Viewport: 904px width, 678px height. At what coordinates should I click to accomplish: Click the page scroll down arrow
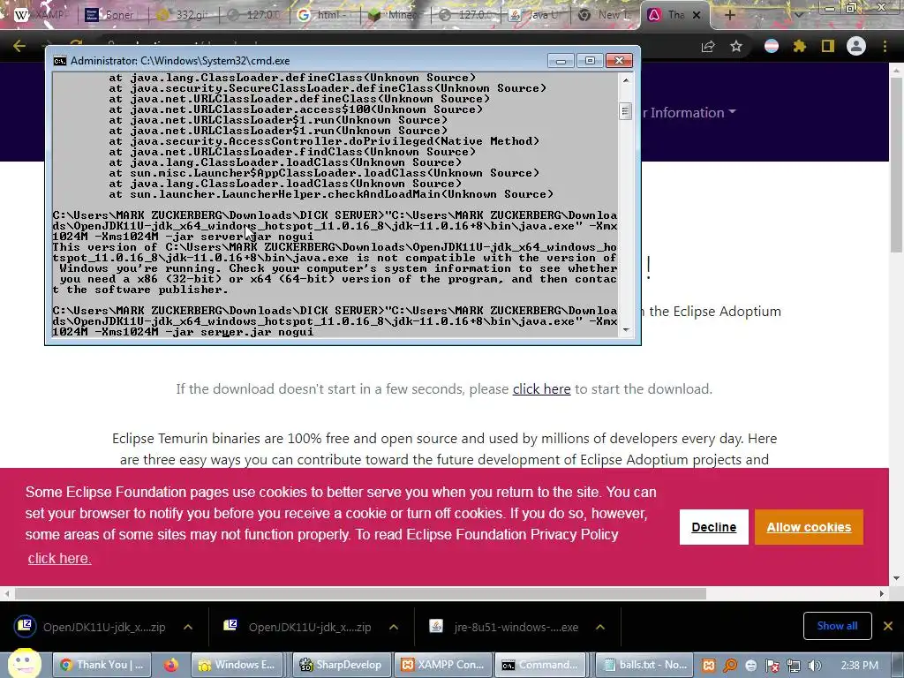[x=896, y=578]
